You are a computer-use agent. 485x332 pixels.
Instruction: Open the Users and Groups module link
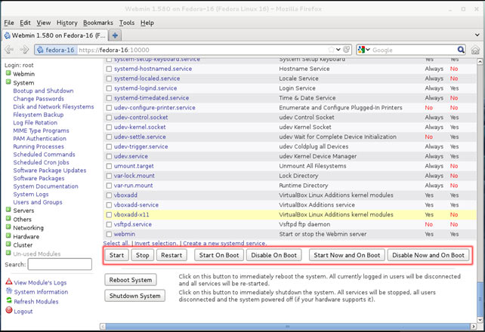point(38,202)
